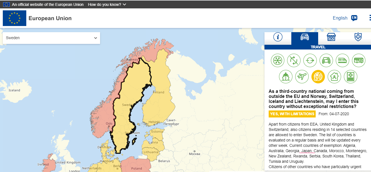Open the site menu hamburger icon
Image resolution: width=371 pixels, height=172 pixels.
pyautogui.click(x=370, y=18)
